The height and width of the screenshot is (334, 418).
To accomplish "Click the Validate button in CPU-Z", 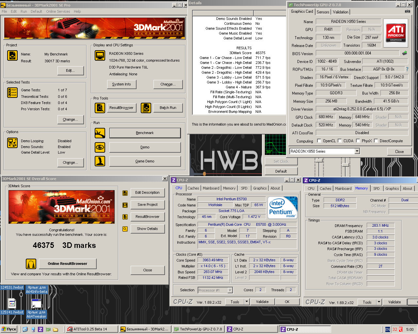I will pos(262,302).
